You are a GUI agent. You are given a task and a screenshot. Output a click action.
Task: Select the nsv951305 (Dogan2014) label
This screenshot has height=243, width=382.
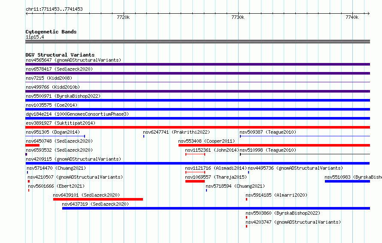53,132
